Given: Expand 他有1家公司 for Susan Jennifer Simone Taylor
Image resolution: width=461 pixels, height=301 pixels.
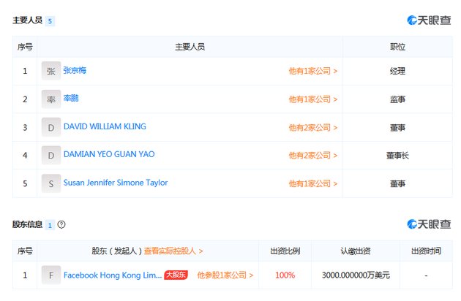Looking at the screenshot, I should click(x=313, y=184).
